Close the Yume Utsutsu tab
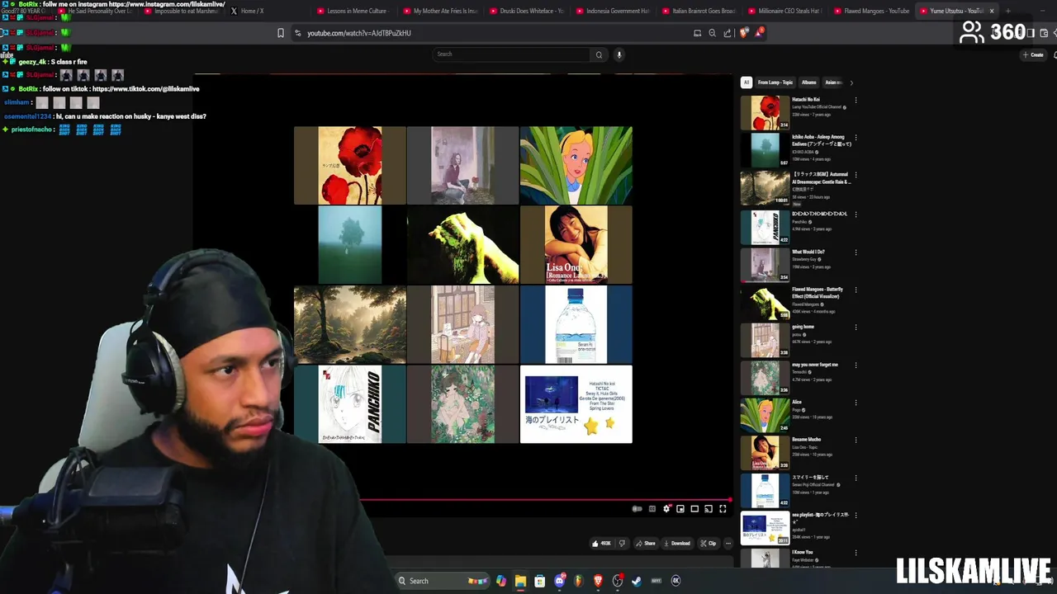 (992, 11)
